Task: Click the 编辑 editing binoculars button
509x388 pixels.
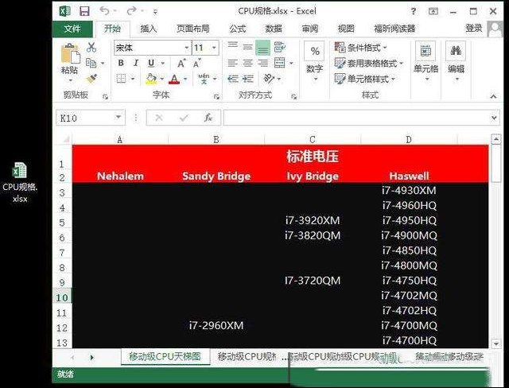Action: (x=456, y=62)
